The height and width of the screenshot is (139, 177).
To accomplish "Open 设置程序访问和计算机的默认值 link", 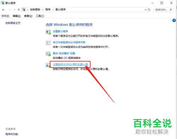I will click(70, 64).
